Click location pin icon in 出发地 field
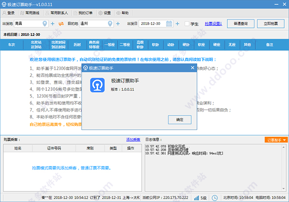The image size is (289, 202). (x=45, y=24)
